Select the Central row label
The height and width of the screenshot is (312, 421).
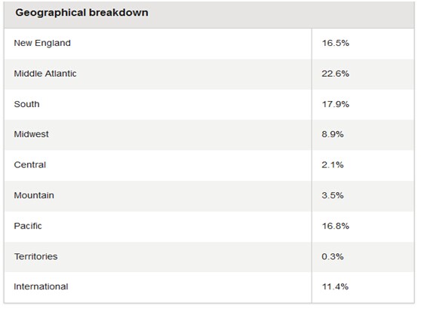[x=30, y=165]
